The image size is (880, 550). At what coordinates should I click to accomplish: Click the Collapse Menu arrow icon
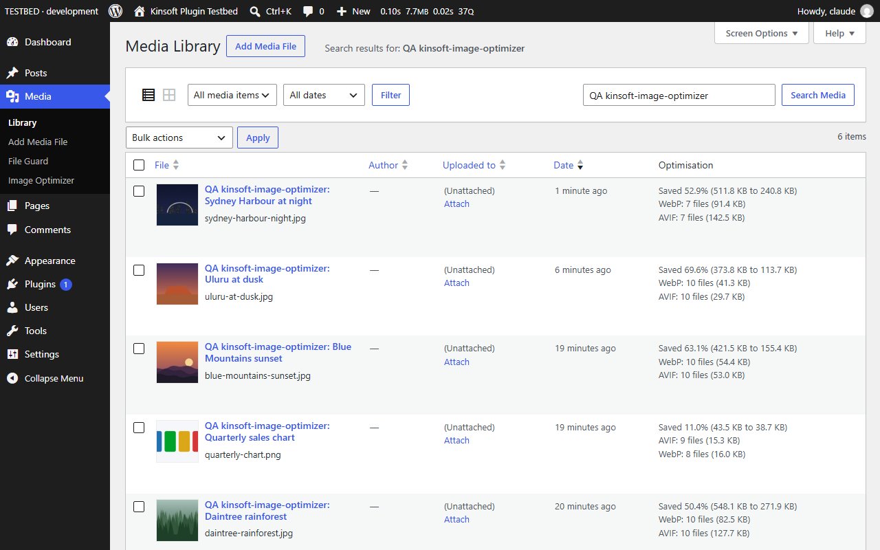(12, 378)
